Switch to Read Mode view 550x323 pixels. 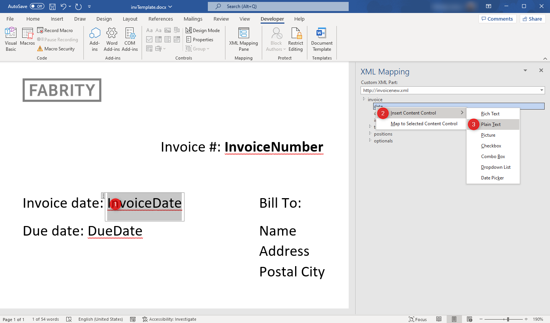pos(439,319)
